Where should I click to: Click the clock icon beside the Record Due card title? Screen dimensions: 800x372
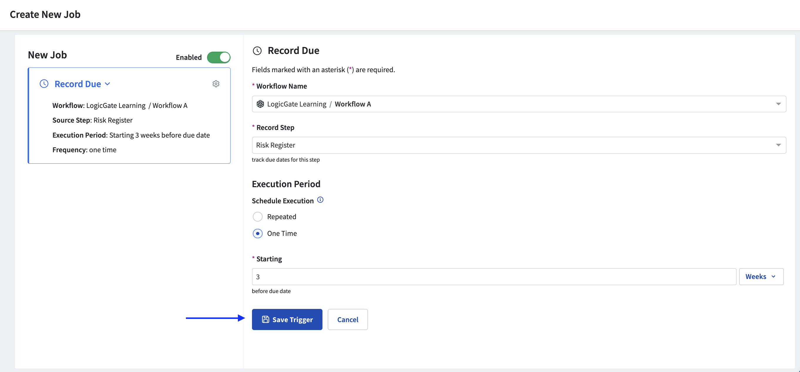click(44, 84)
